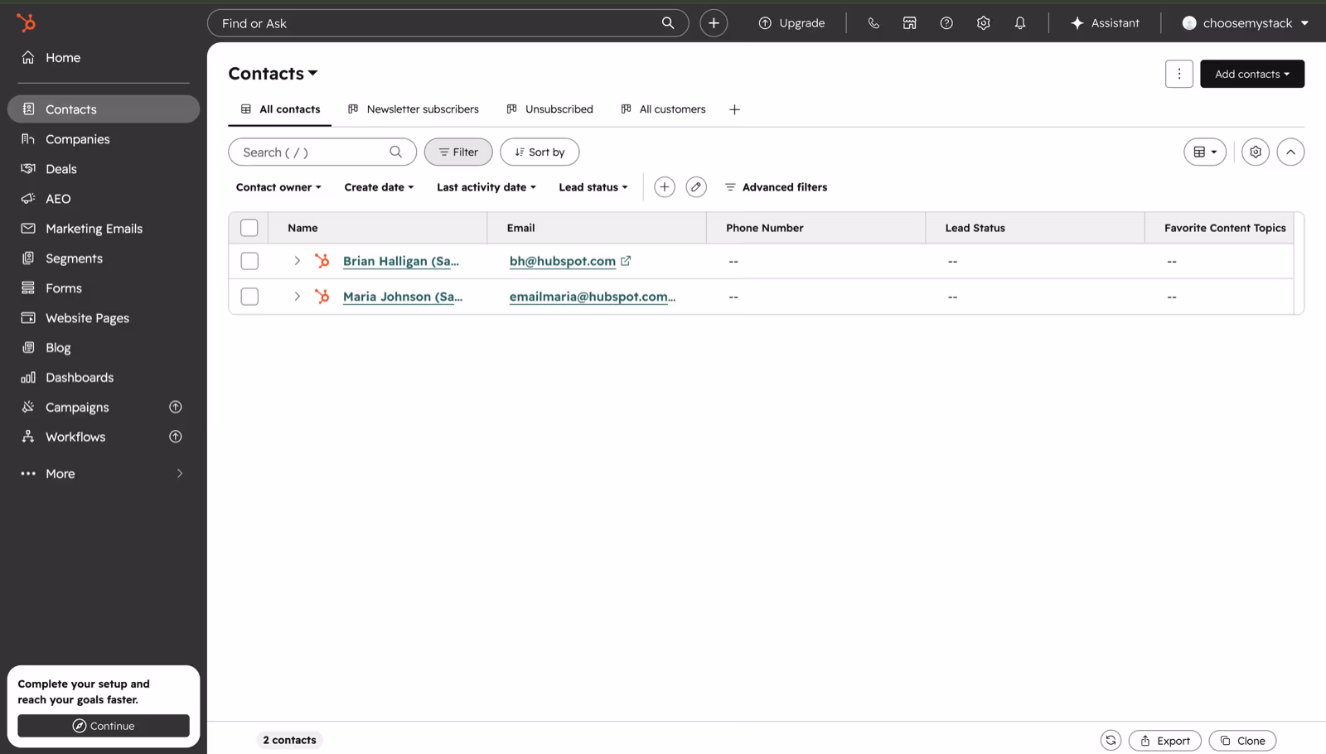Open the table view type dropdown
This screenshot has height=754, width=1326.
[x=1205, y=152]
